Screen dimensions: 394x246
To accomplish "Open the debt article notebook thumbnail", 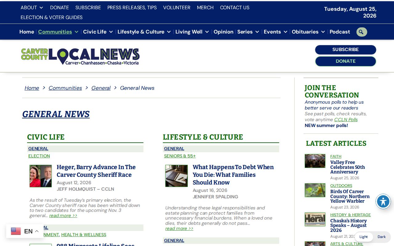I will [x=176, y=176].
